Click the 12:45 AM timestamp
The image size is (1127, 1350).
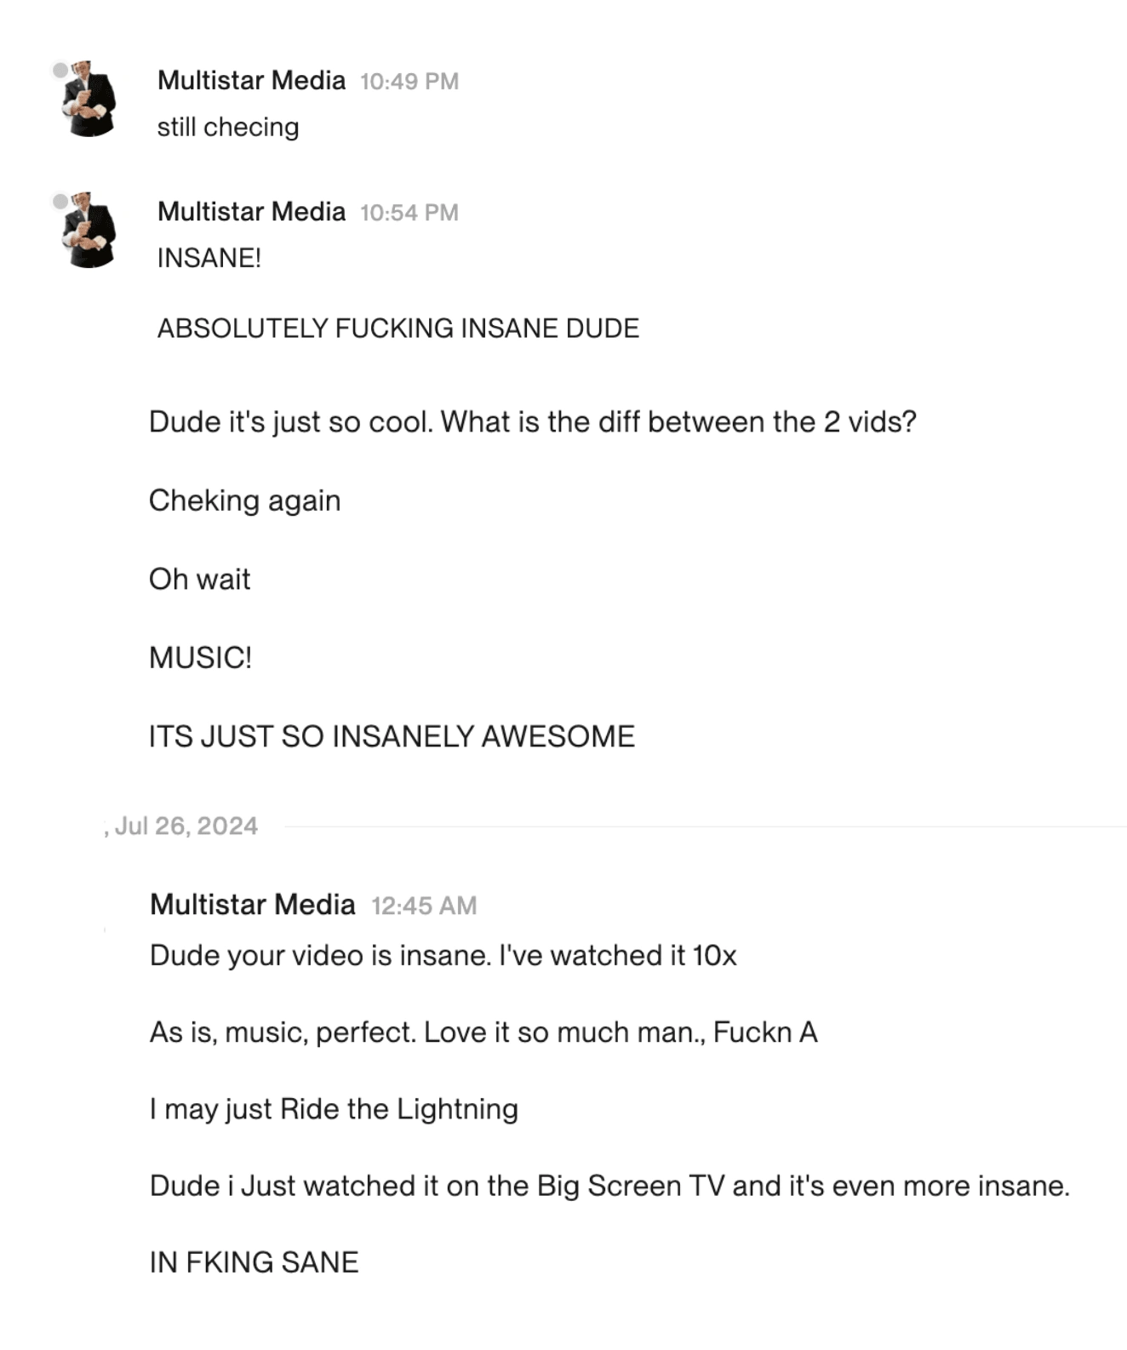tap(424, 906)
